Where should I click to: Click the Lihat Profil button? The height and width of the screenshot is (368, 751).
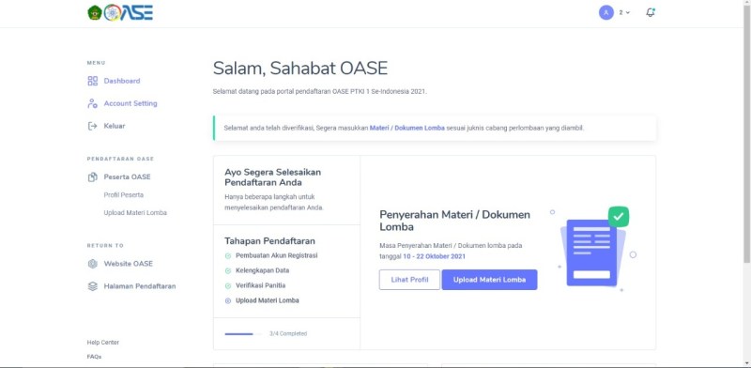409,280
